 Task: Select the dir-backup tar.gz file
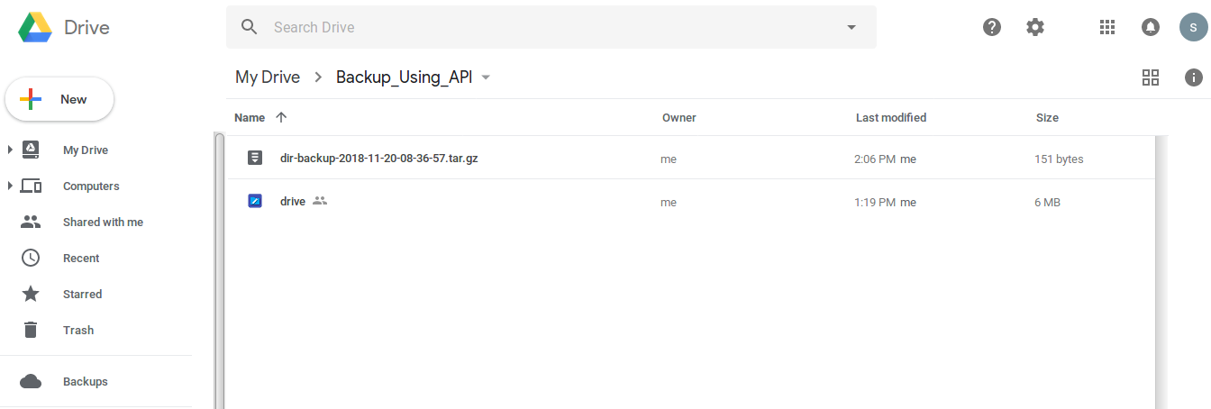point(378,159)
